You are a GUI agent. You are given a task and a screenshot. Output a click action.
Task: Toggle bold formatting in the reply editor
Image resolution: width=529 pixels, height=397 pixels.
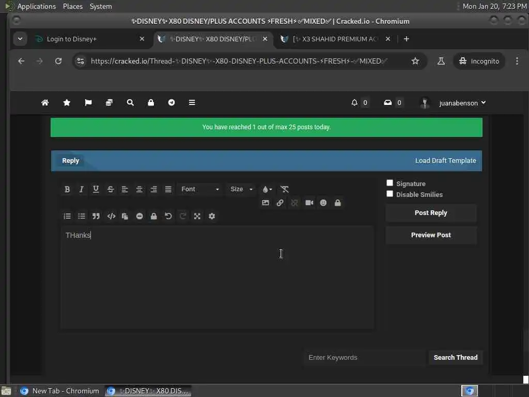(67, 189)
